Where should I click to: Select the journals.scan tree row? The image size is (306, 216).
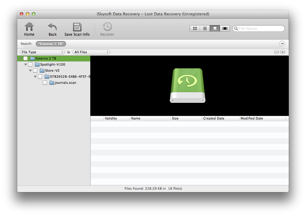(54, 83)
